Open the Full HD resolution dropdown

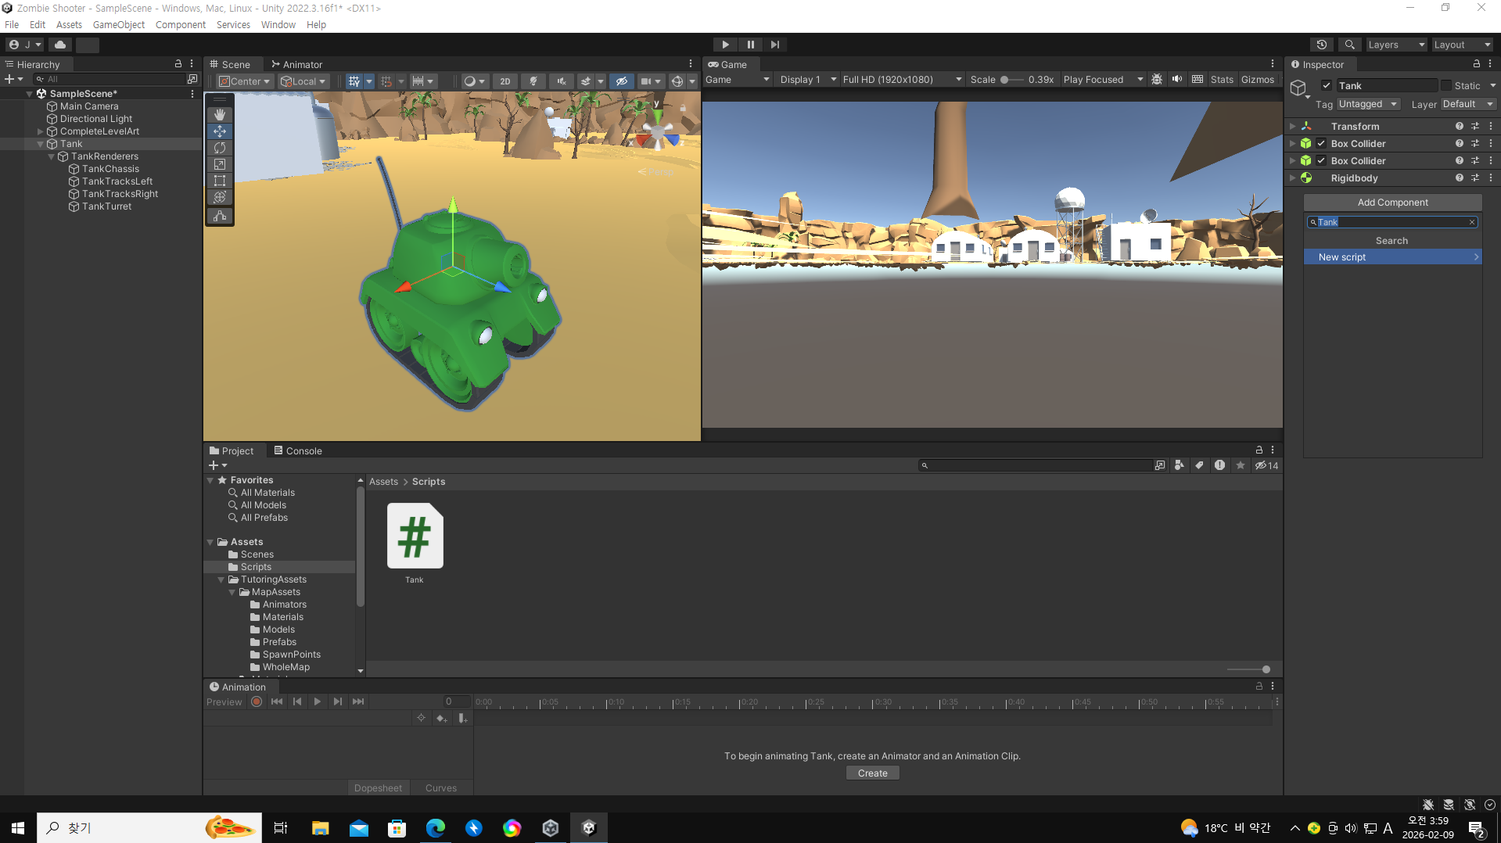[x=902, y=80]
